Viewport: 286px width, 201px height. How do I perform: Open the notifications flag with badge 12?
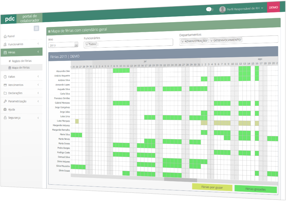(x=209, y=9)
